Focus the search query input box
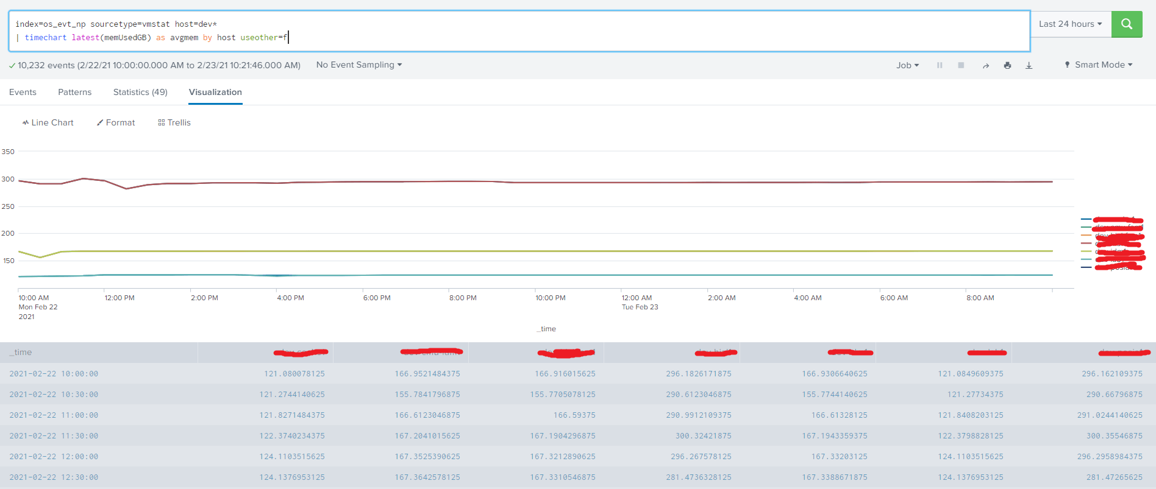Screen dimensions: 1156x489 (519, 31)
